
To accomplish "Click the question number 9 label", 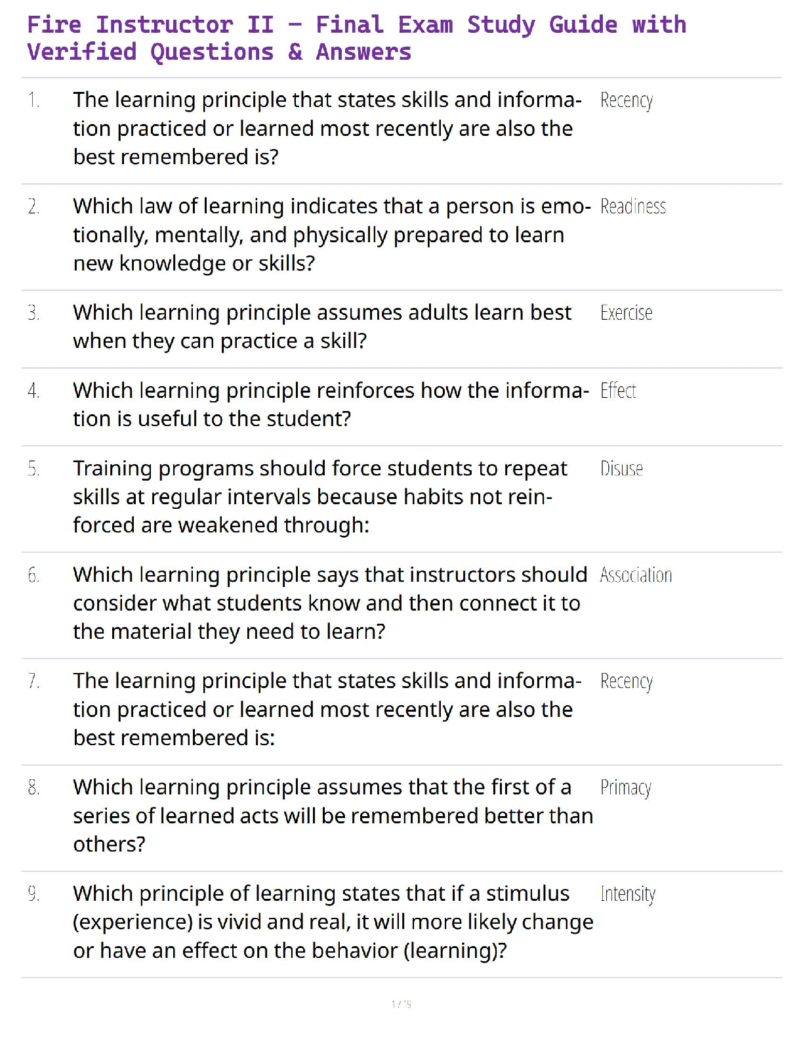I will pyautogui.click(x=33, y=894).
